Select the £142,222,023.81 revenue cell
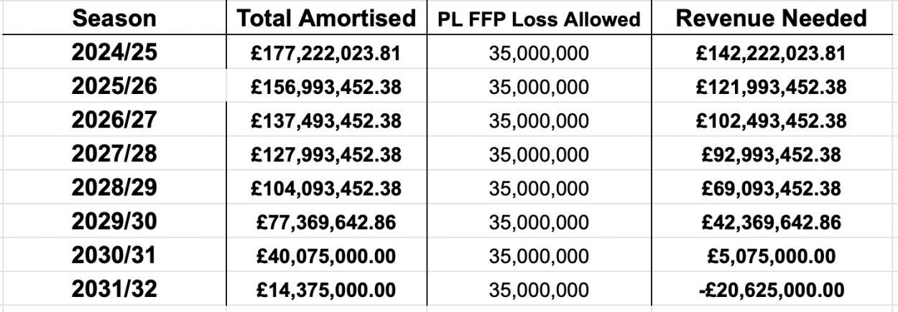 click(x=771, y=53)
